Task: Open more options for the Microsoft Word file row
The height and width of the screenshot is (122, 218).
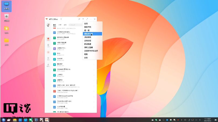Action: tap(94, 96)
